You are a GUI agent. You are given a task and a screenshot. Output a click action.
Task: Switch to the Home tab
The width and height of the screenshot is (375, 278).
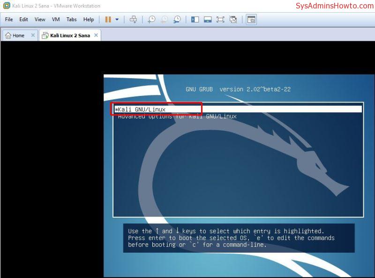click(x=18, y=36)
